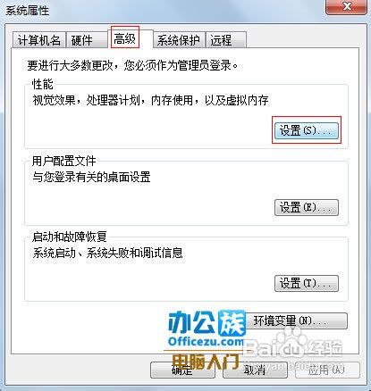
Task: Open 环境变量(N) dialog
Action: click(x=295, y=320)
